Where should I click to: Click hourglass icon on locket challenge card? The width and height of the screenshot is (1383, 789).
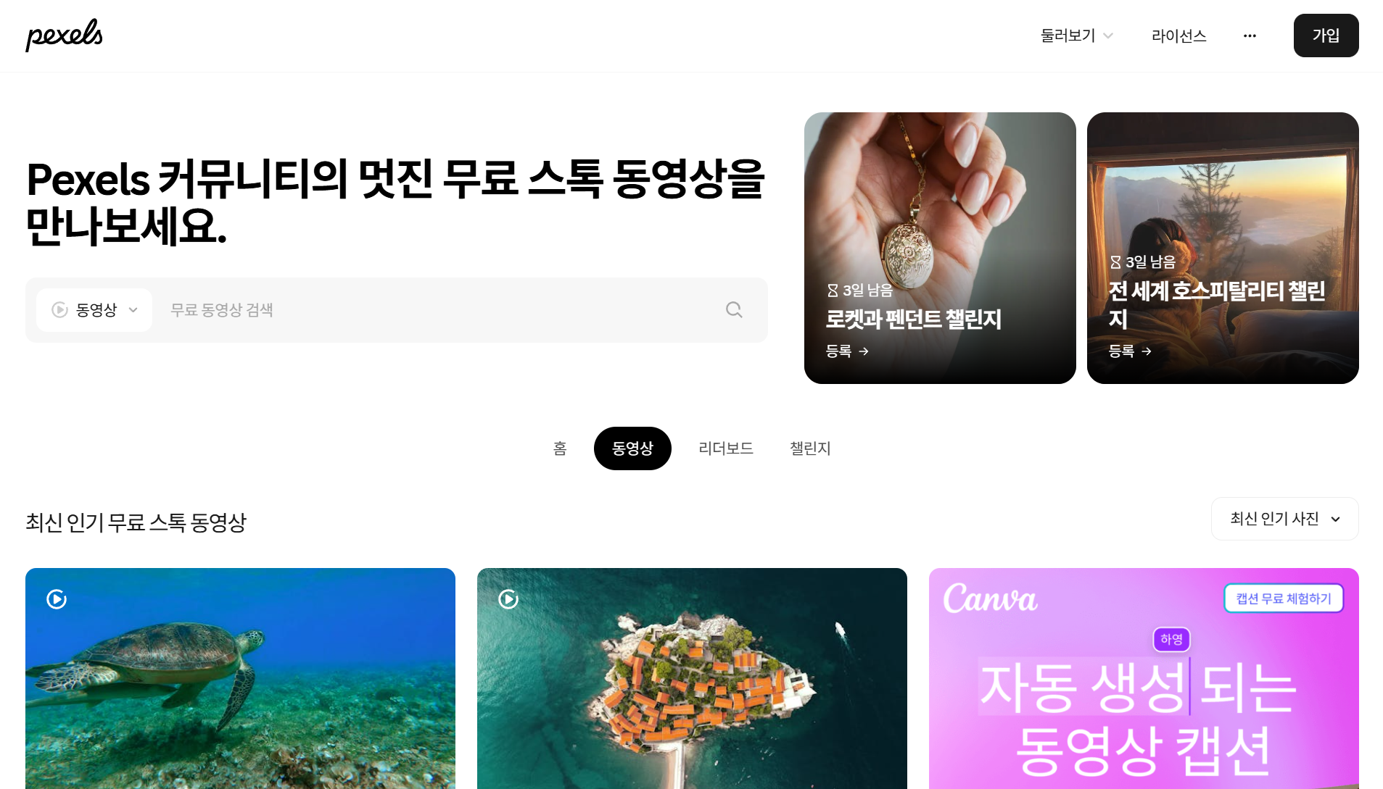coord(833,291)
